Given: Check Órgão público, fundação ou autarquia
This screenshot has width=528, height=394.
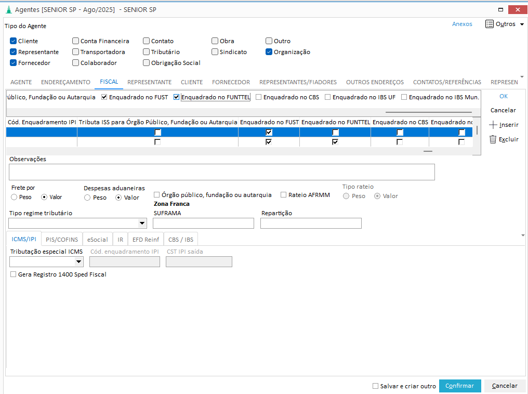Looking at the screenshot, I should pos(156,194).
